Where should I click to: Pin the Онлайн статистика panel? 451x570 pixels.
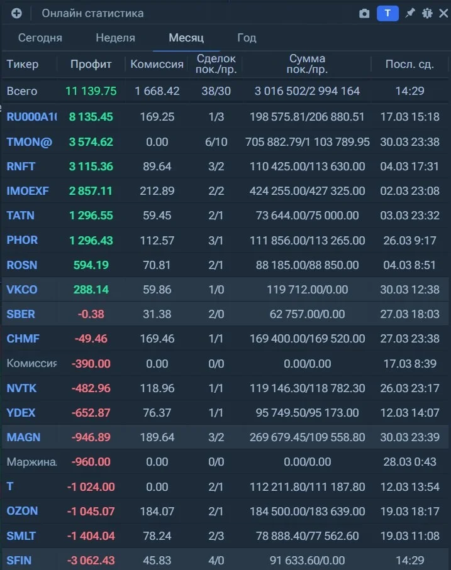click(410, 13)
